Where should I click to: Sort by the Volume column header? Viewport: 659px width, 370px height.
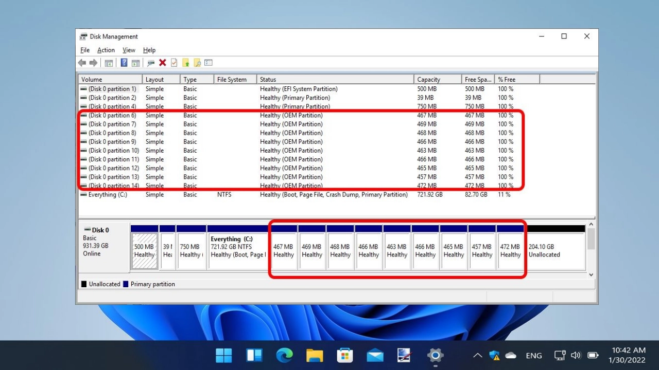pyautogui.click(x=110, y=80)
